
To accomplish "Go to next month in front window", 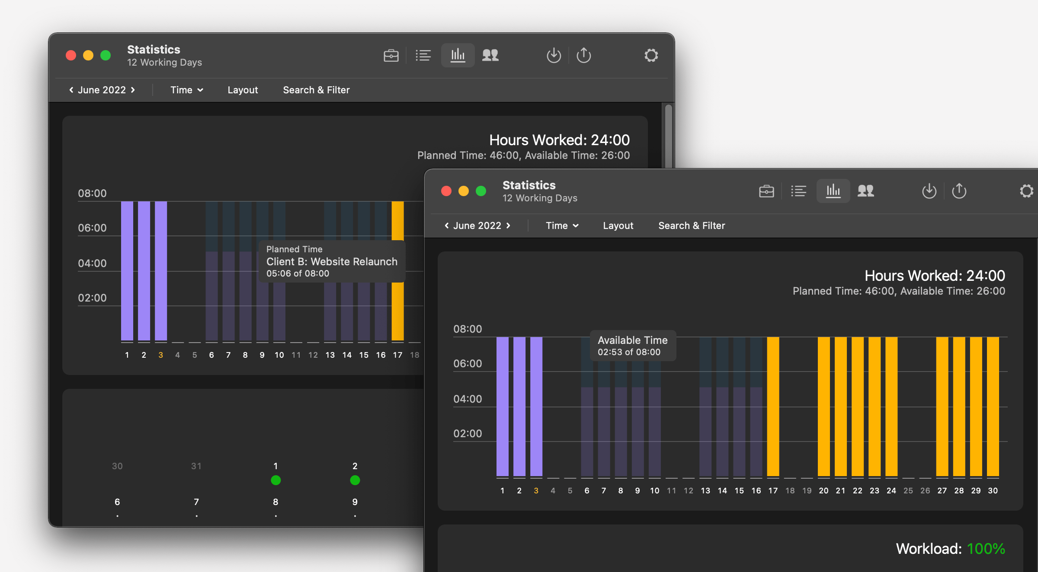I will tap(508, 226).
